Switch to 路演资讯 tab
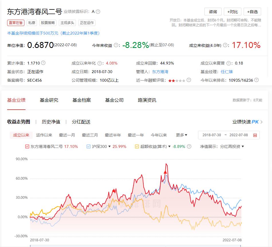272x247 pixels. pyautogui.click(x=147, y=100)
